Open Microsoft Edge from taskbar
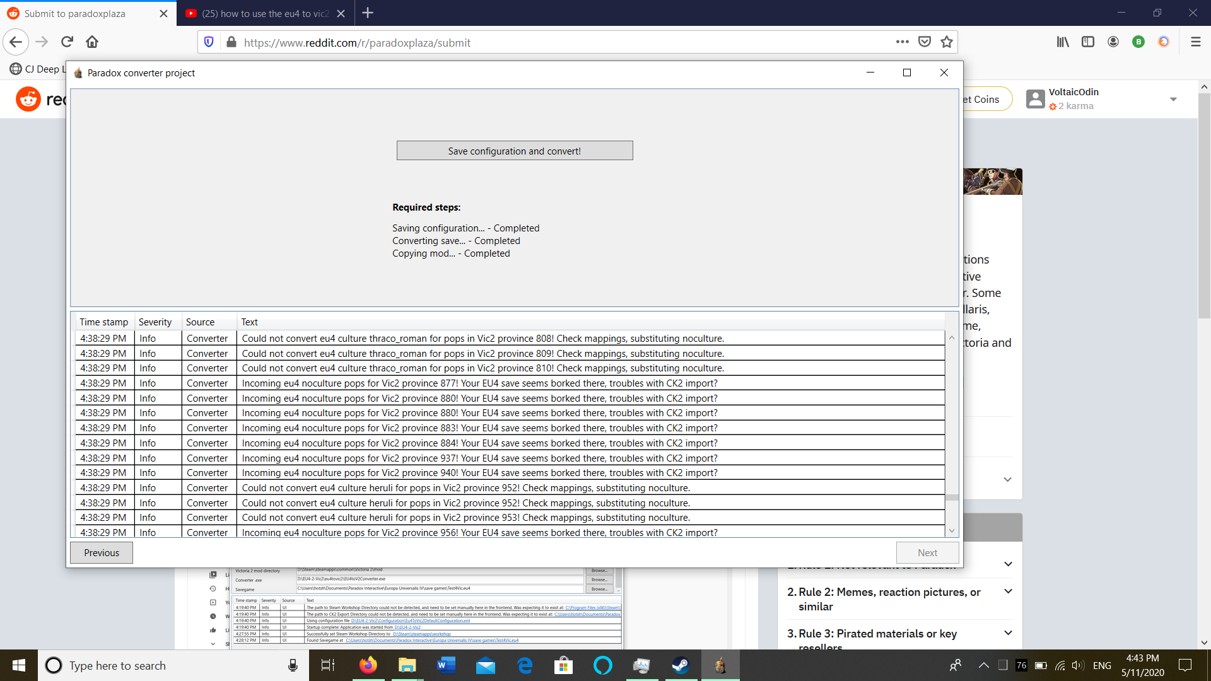 [525, 665]
